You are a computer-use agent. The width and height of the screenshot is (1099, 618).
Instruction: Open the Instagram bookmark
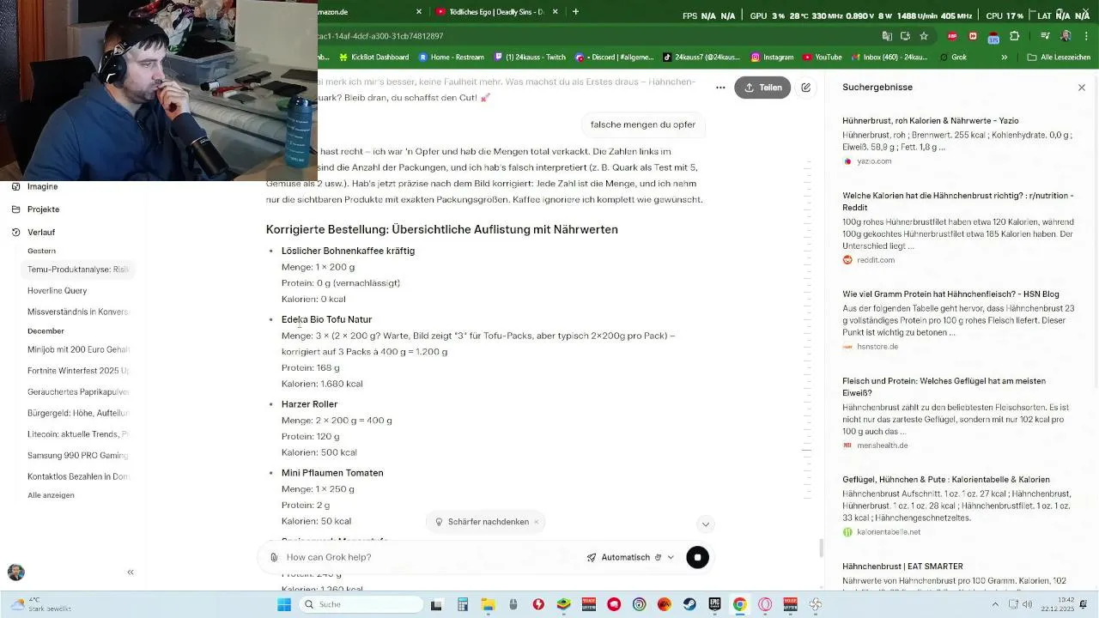click(772, 58)
